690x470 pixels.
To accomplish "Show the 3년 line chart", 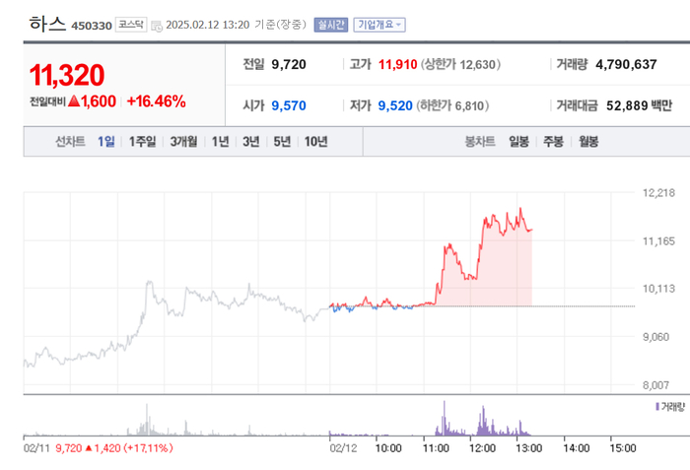I will [251, 141].
